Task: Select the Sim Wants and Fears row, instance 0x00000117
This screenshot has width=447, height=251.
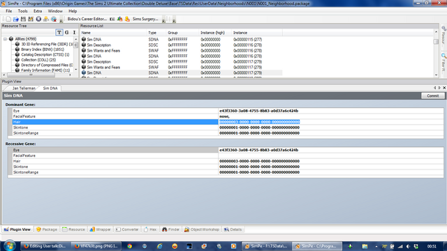Action: 182,68
